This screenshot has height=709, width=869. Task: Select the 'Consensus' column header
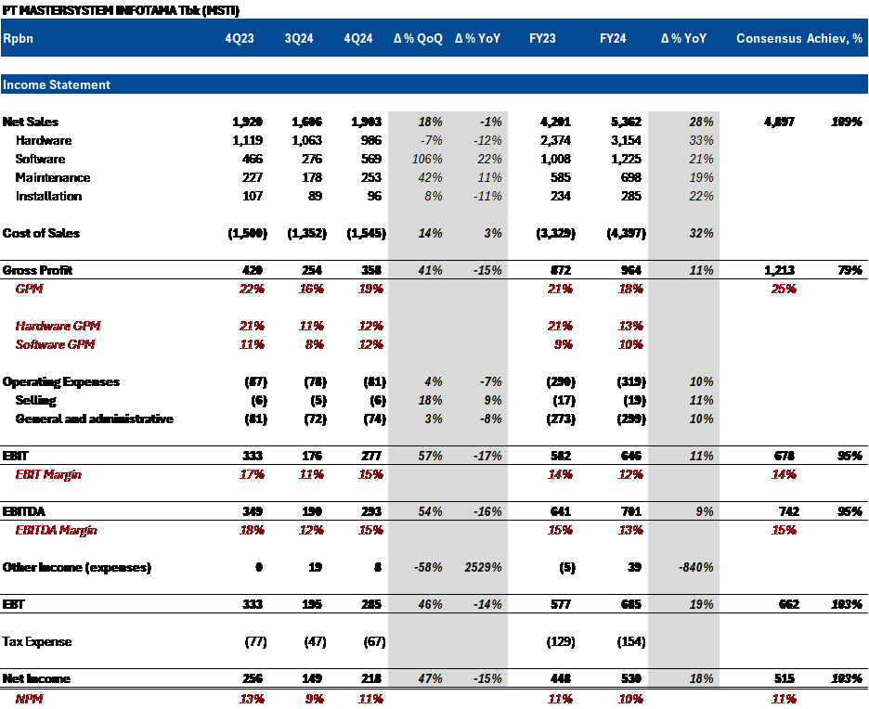tap(769, 38)
